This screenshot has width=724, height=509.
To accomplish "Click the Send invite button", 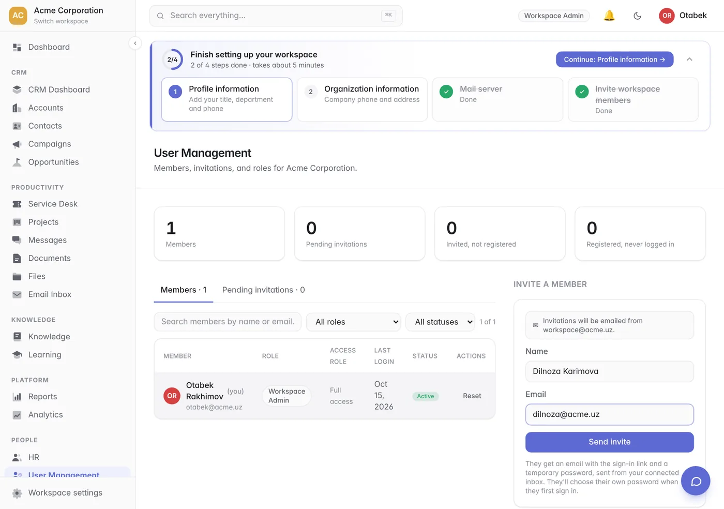I will tap(610, 442).
